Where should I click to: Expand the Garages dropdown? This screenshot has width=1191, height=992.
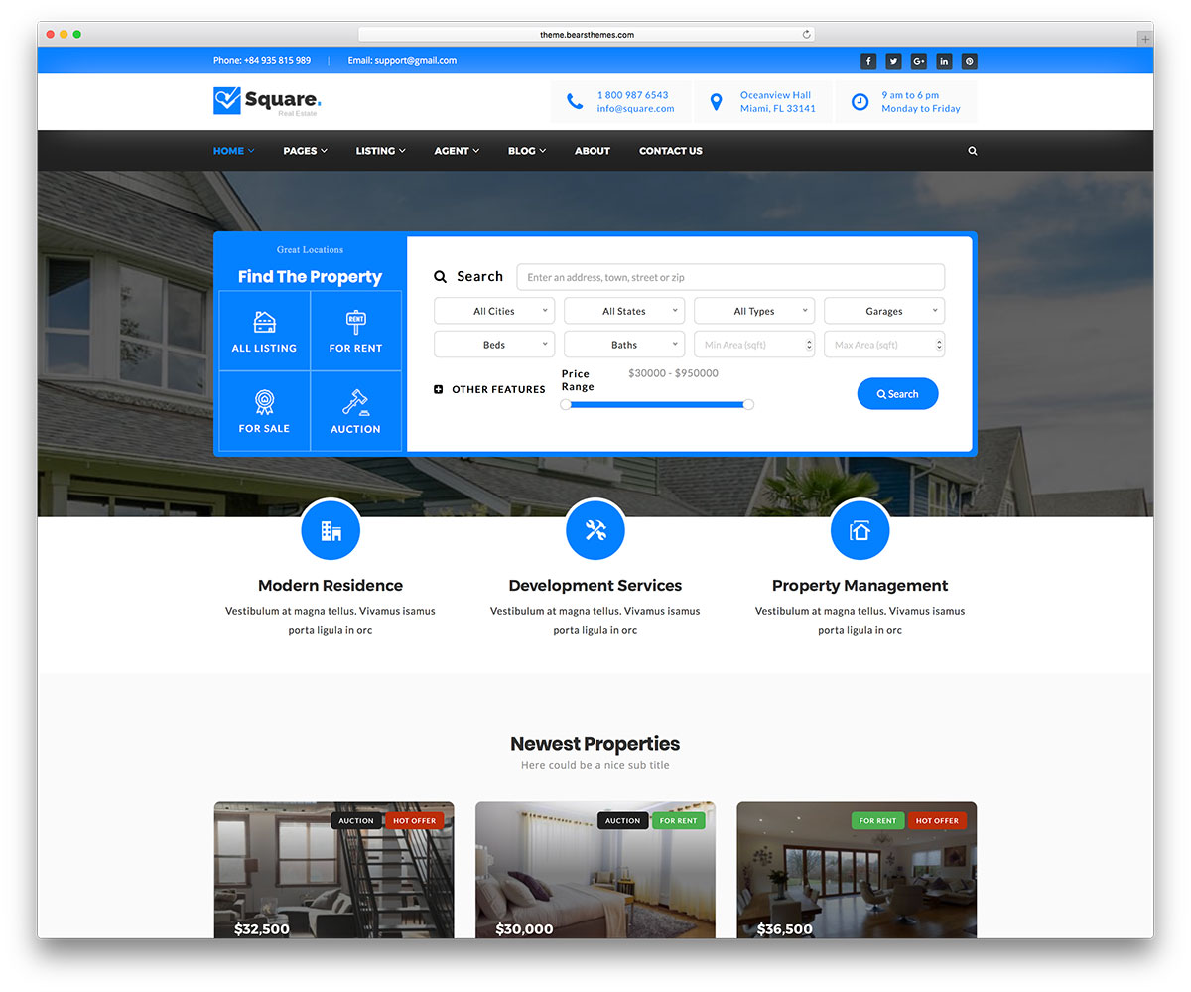884,311
